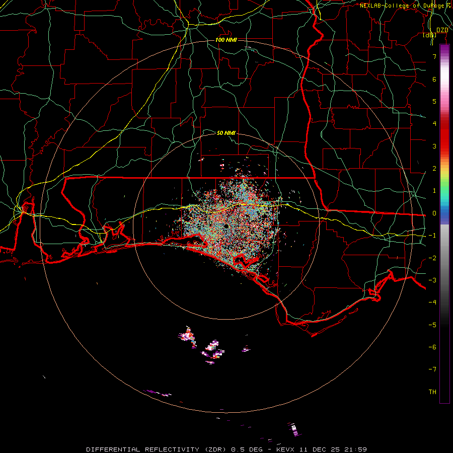Click the 3 value on the color scale

pos(434,146)
